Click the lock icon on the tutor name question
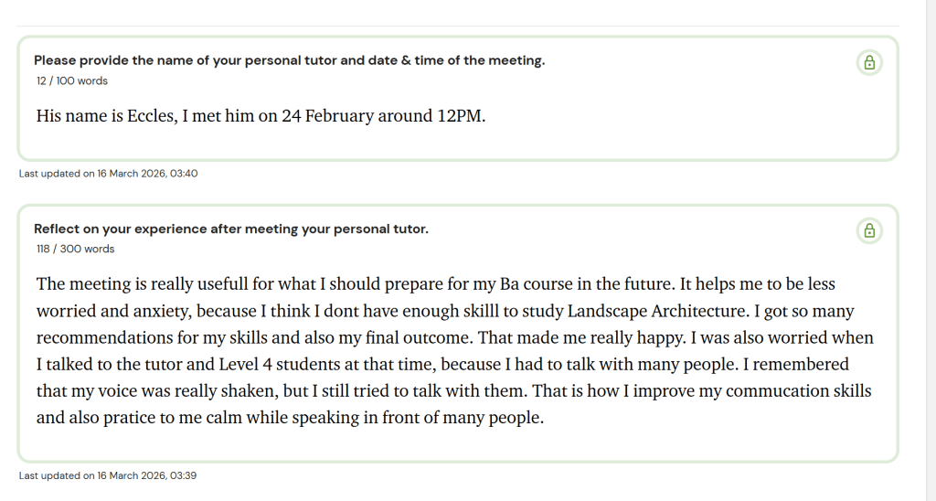Screen dimensions: 936x501 tap(869, 63)
